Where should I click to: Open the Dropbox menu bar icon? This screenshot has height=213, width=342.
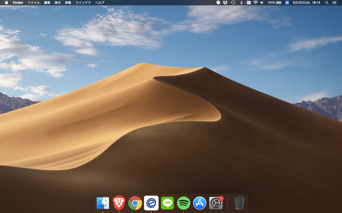click(x=225, y=2)
